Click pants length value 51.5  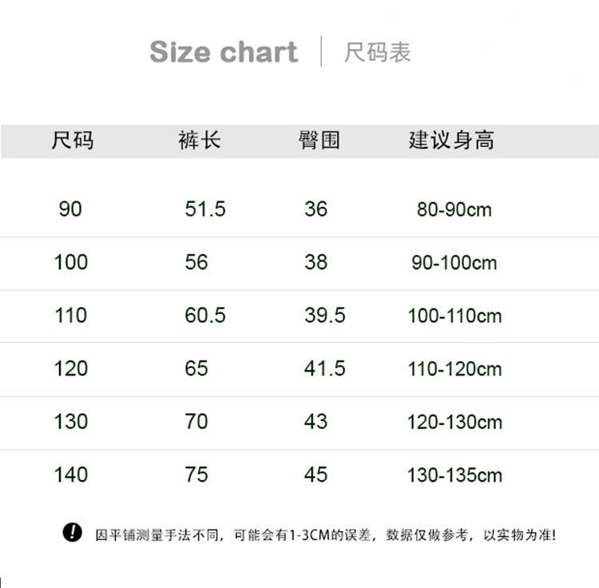coord(205,209)
